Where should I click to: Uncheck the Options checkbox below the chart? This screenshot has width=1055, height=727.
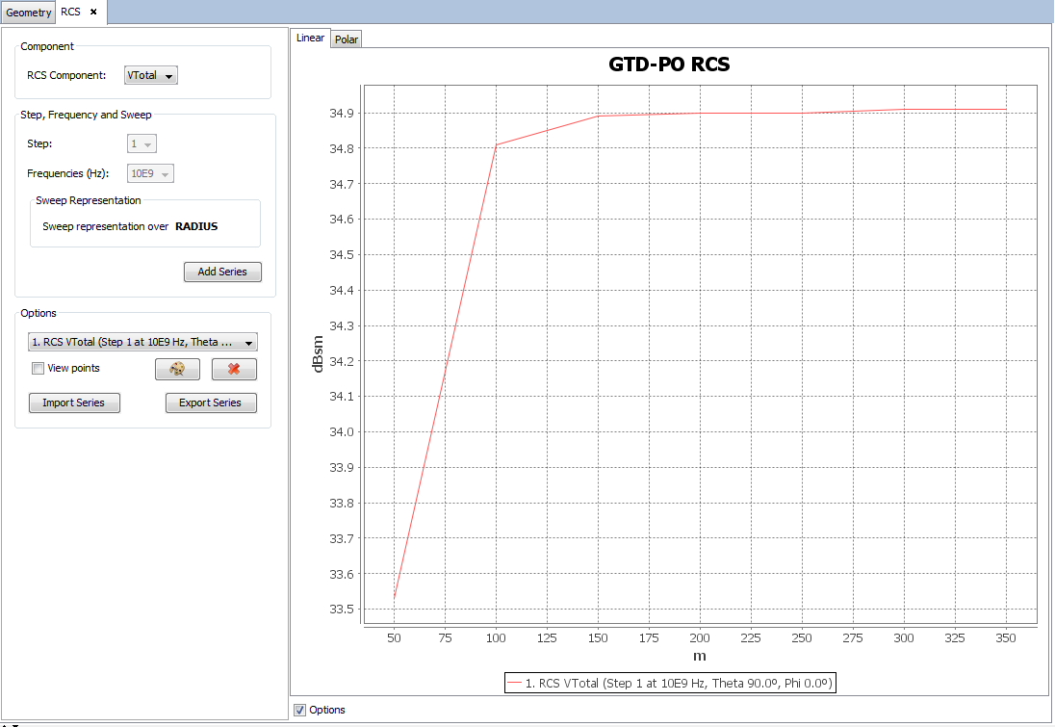click(x=301, y=710)
